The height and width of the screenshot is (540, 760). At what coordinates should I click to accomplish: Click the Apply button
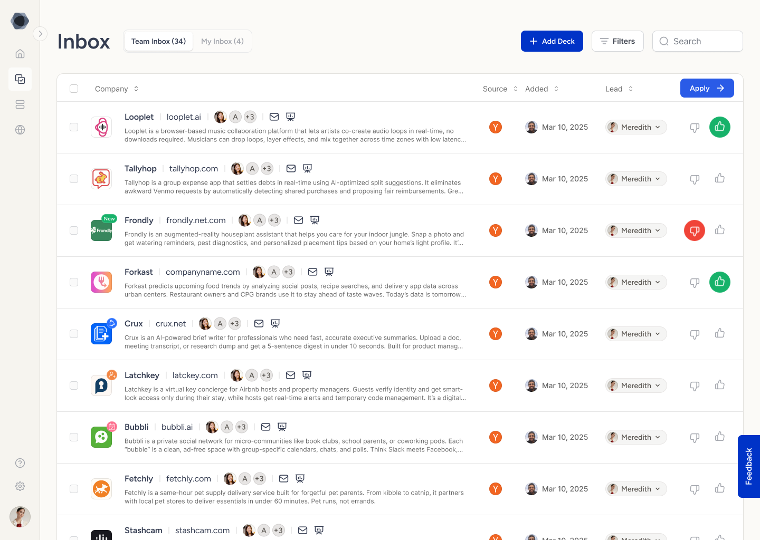[x=707, y=88]
